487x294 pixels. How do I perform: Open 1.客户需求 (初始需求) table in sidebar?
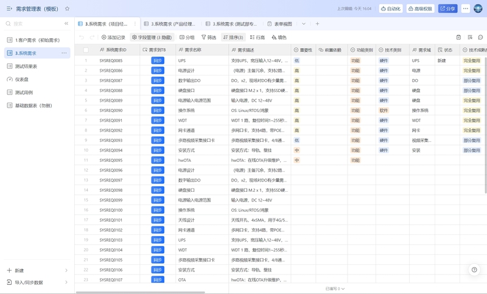click(37, 40)
